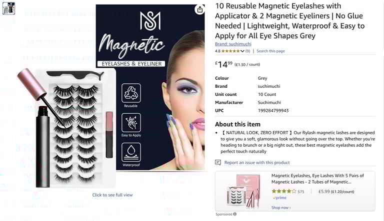Click the share icon on product image

(200, 9)
